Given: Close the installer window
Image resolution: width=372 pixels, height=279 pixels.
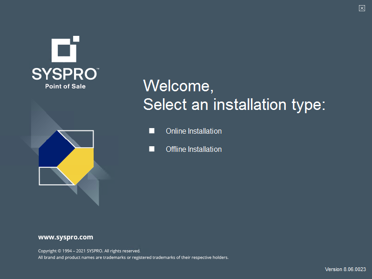Looking at the screenshot, I should coord(362,8).
